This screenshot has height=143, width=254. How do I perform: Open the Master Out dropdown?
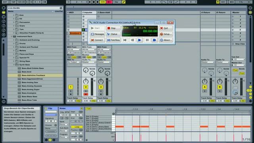tap(239, 65)
